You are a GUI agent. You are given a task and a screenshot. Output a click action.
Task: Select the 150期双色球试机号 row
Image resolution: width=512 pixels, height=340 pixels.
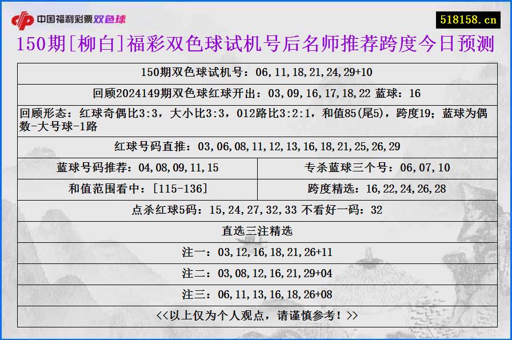pyautogui.click(x=256, y=72)
